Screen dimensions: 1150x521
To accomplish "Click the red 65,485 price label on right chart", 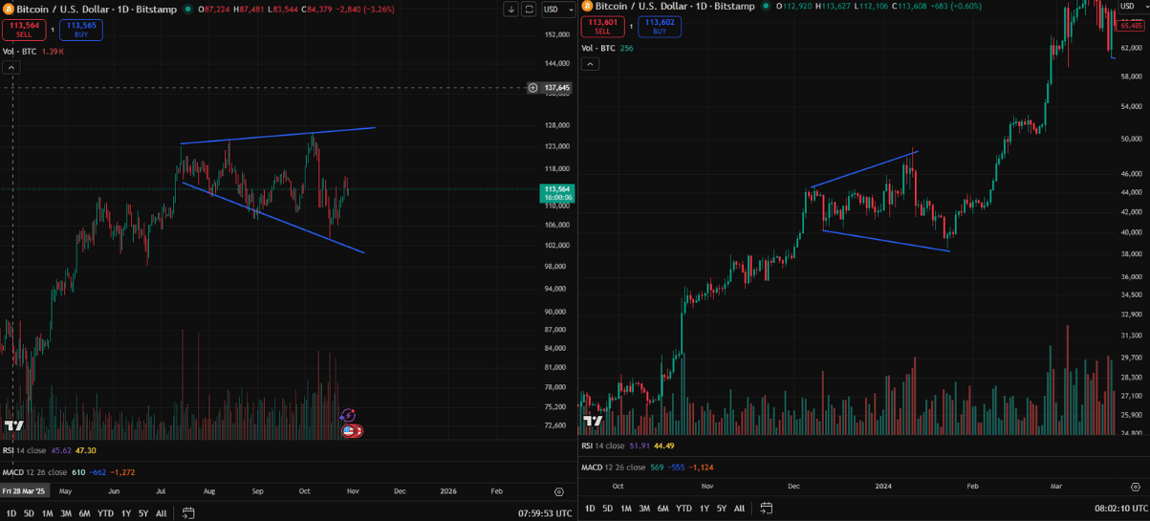I will [1132, 26].
